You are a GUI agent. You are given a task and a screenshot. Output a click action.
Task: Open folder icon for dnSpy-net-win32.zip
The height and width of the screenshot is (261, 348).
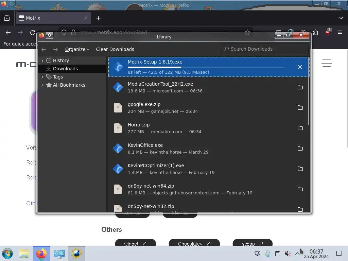[300, 209]
